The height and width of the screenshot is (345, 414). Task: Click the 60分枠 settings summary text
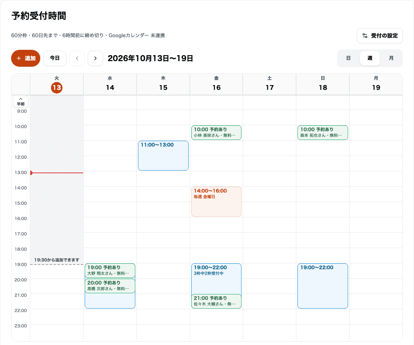click(x=88, y=35)
